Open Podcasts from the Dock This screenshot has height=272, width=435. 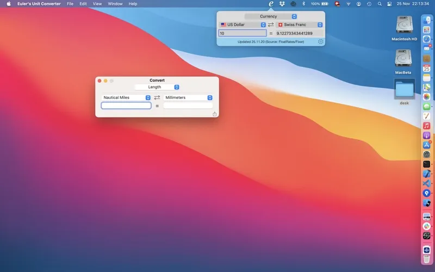click(x=427, y=135)
